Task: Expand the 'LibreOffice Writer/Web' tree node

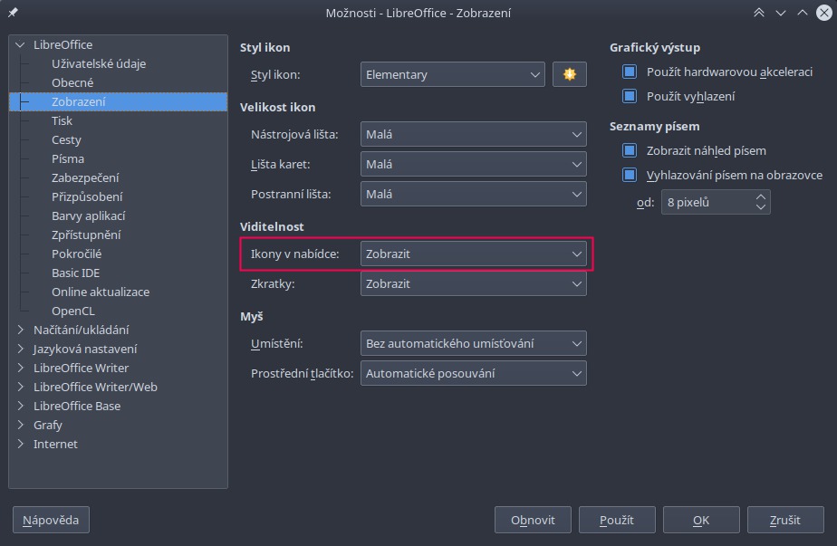Action: tap(20, 387)
